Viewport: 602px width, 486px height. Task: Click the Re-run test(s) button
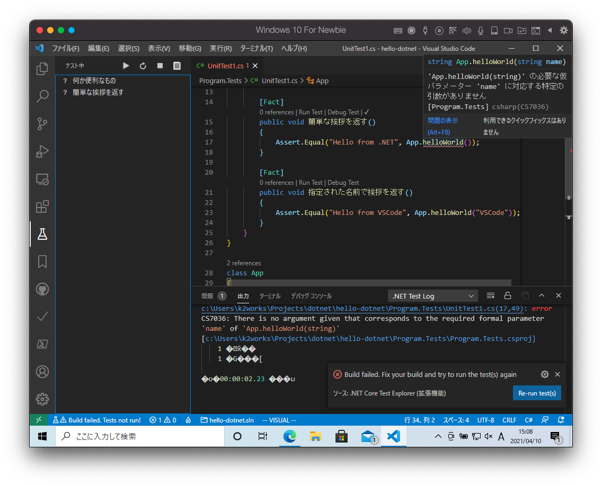[x=536, y=393]
